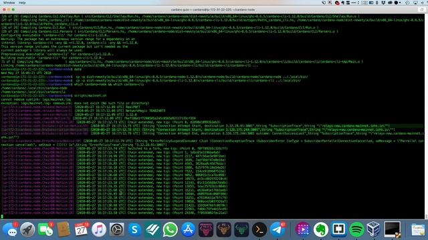Open App Store from the dock
Viewport: 428px width, 240px height.
pyautogui.click(x=188, y=229)
